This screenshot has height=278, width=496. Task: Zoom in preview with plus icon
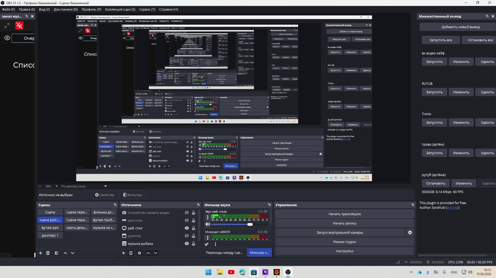click(57, 186)
